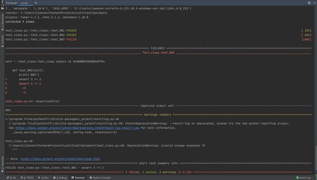The image size is (317, 180).
Task: Click the '_issue_warning_captured(RESULT_LOG' line
Action: tap(65, 133)
